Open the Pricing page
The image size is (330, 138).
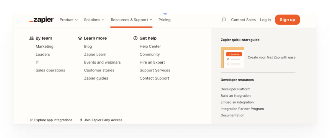164,20
